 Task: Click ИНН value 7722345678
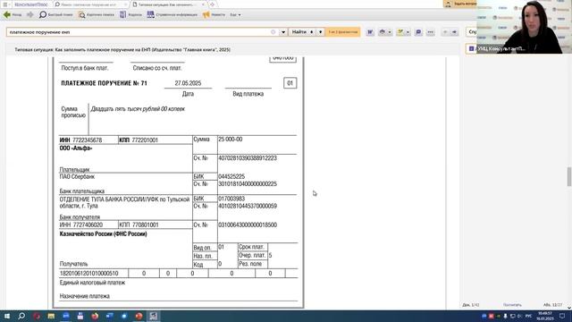click(x=88, y=140)
